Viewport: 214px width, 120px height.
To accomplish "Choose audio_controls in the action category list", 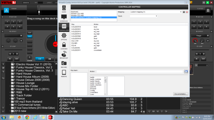I will click(x=95, y=79).
